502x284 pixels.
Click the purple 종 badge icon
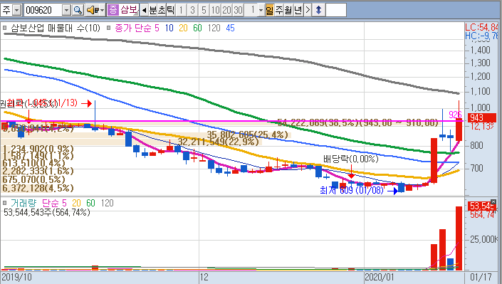coord(113,10)
